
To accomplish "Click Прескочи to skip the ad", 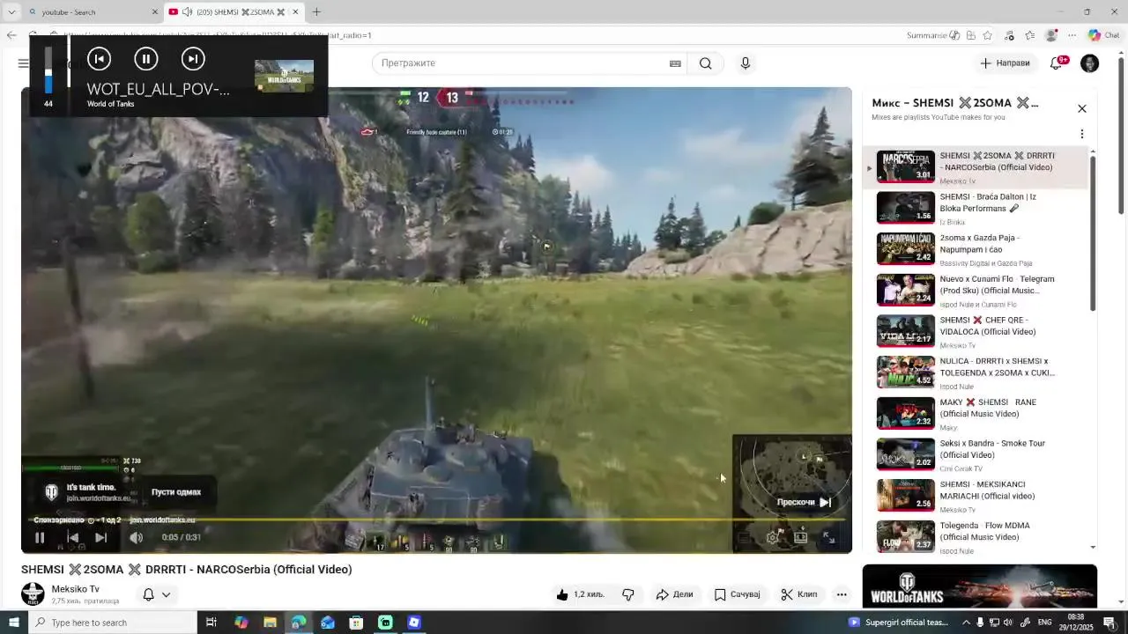I will [x=804, y=502].
